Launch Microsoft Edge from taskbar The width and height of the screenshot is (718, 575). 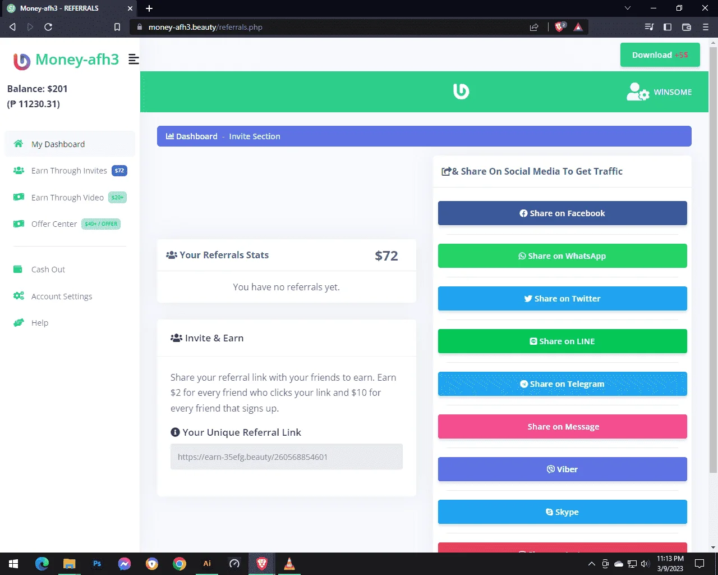[x=42, y=564]
